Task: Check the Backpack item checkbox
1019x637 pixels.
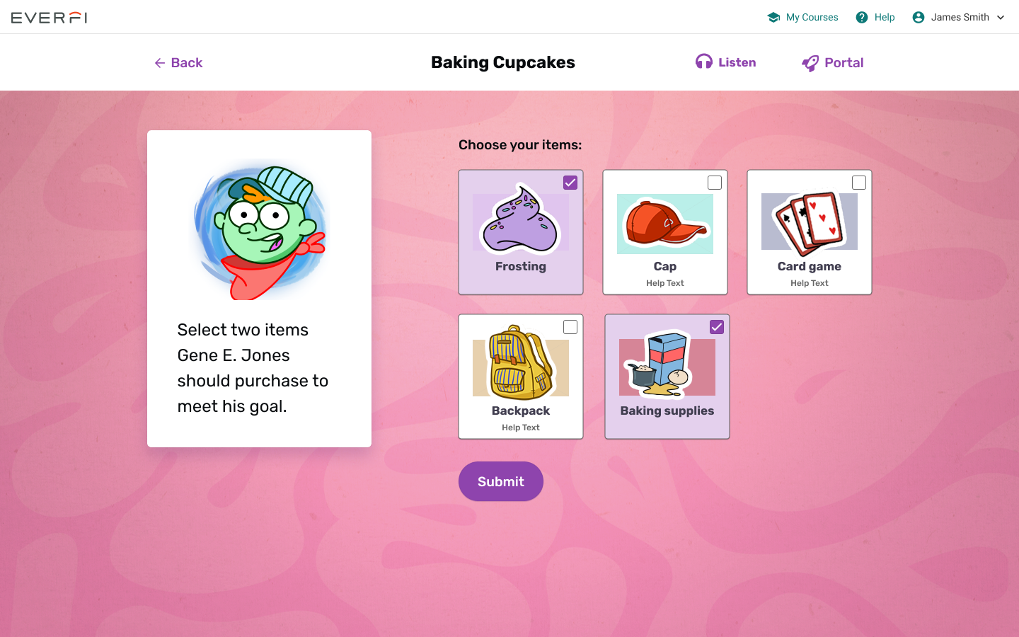Action: coord(570,327)
